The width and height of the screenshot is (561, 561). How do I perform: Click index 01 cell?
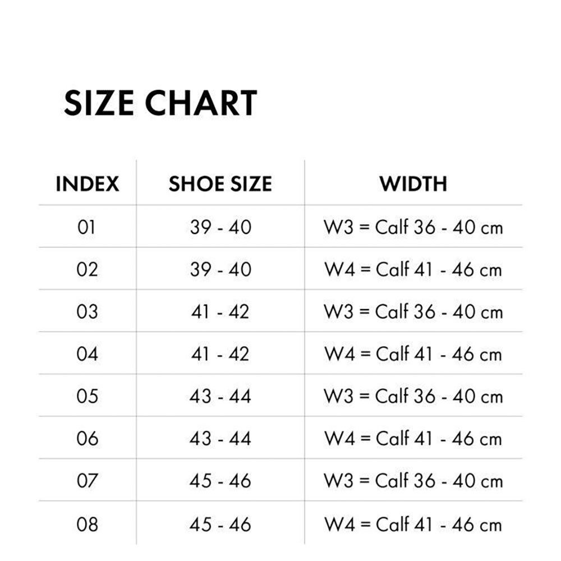(x=86, y=227)
